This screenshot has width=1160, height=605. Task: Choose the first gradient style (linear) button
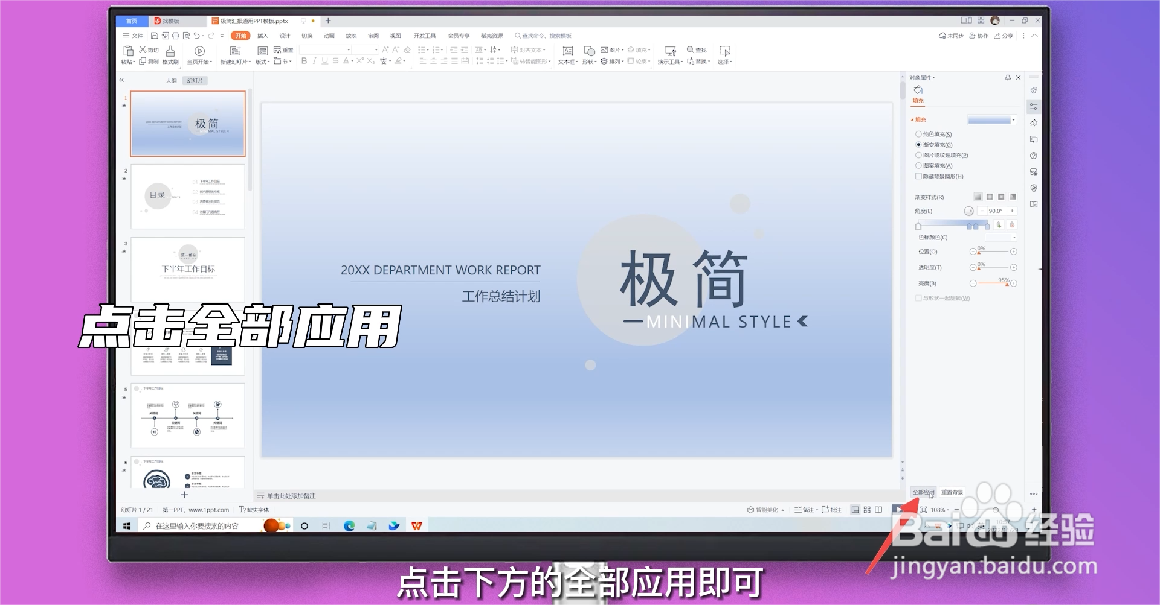point(978,197)
